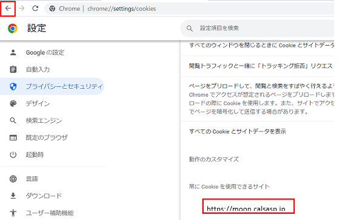339x220 pixels.
Task: Click the globe icon for 言語
Action: [13, 179]
